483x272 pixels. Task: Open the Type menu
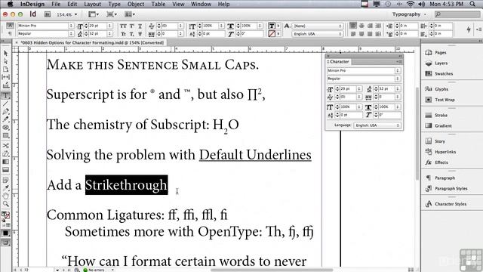114,5
